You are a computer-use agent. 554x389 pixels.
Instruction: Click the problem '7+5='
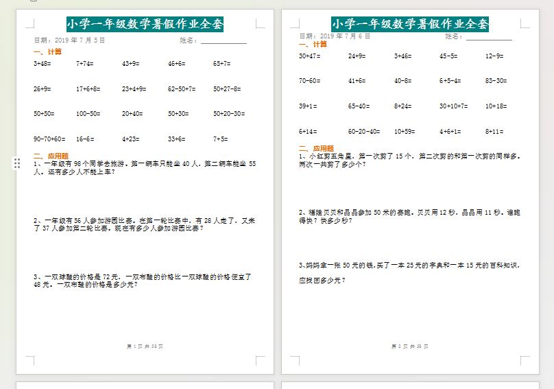click(x=221, y=139)
